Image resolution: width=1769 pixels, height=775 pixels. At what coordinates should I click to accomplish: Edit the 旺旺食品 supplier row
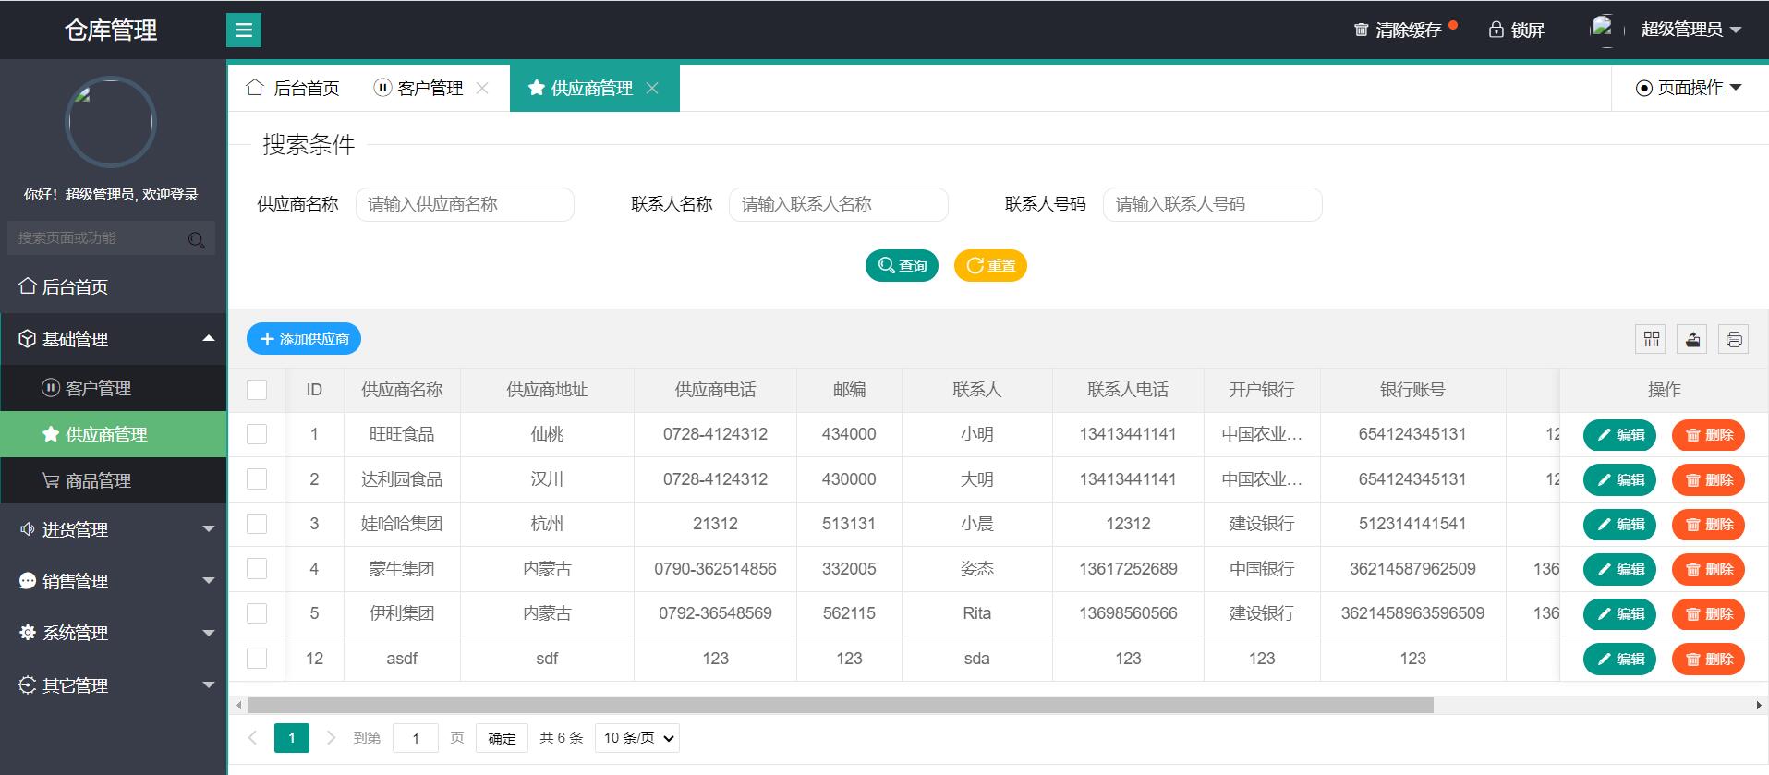(1620, 435)
